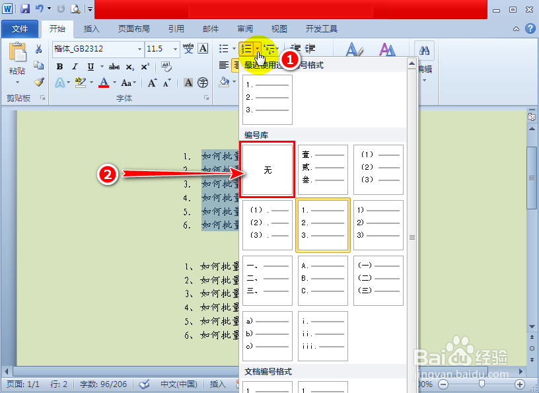Click the Character Border icon

[203, 48]
